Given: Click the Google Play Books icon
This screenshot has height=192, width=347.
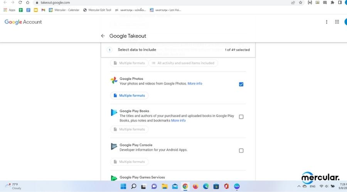Looking at the screenshot, I should point(114,113).
